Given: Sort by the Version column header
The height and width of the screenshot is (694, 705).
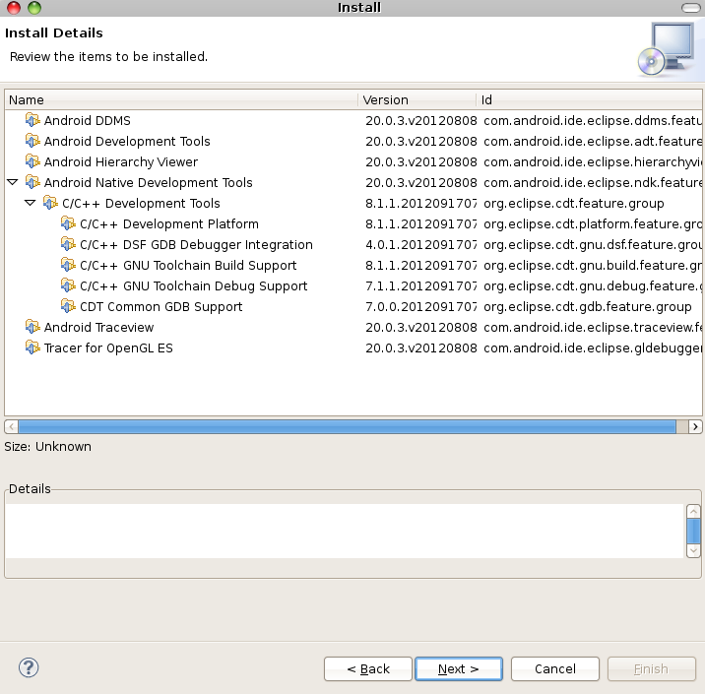Looking at the screenshot, I should [x=417, y=99].
